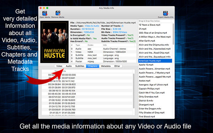
Task: Select Catch Me If You Can.mp4
Action: click(155, 93)
